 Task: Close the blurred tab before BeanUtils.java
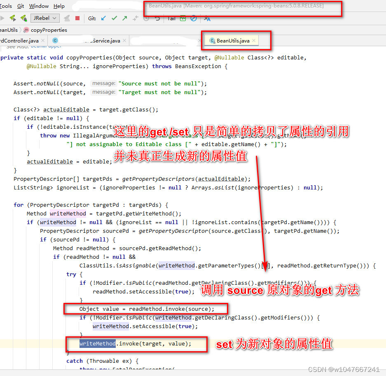coord(200,40)
